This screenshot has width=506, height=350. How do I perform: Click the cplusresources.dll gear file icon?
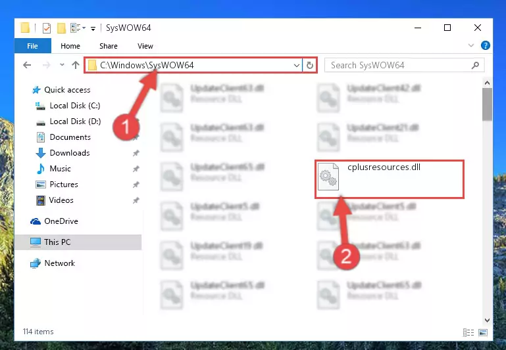(328, 177)
